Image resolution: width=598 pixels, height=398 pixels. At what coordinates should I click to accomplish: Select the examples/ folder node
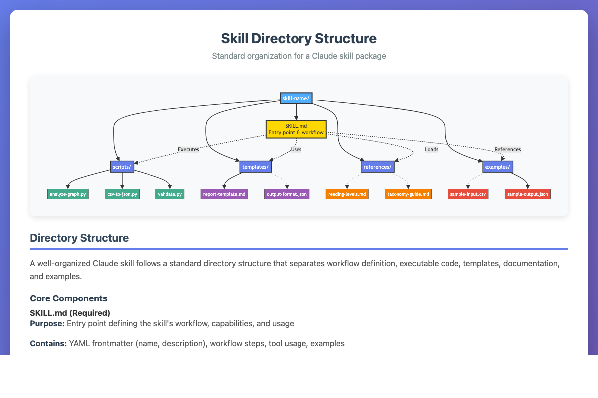pos(497,167)
